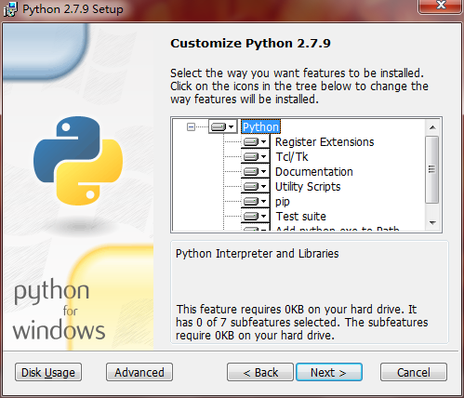Open the Register Extensions feature drive icon dropdown
The height and width of the screenshot is (398, 464).
pyautogui.click(x=256, y=142)
